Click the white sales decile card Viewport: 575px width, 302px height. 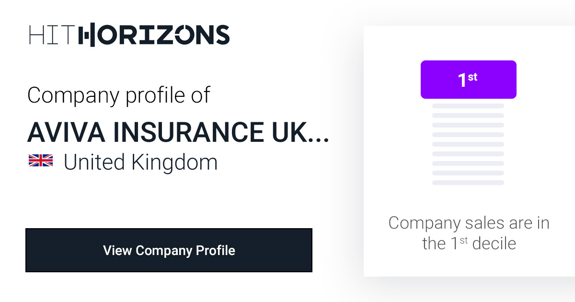pos(469,151)
